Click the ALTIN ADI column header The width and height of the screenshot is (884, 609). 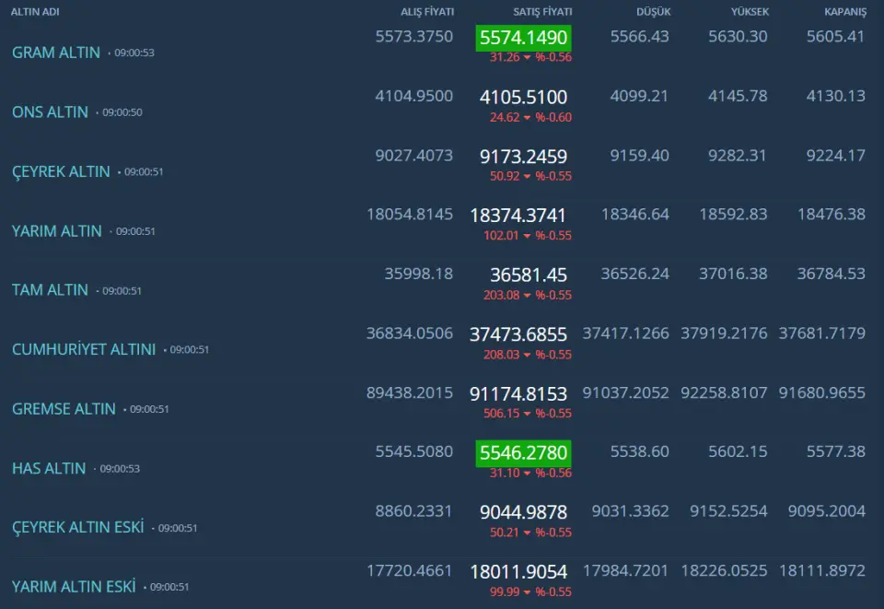(35, 12)
